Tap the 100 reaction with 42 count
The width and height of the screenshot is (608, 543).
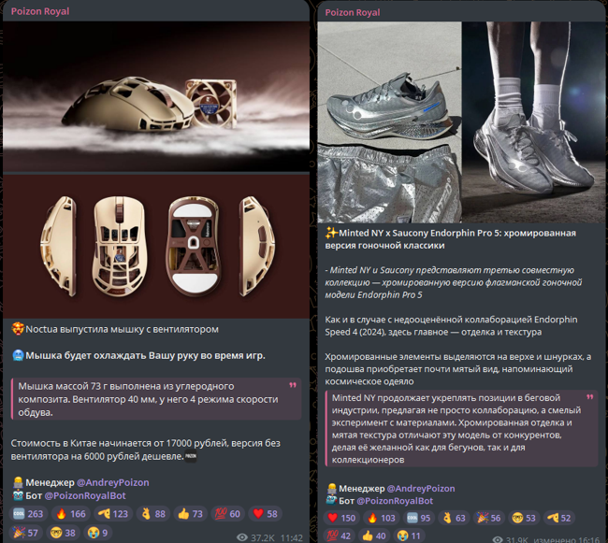click(x=339, y=536)
